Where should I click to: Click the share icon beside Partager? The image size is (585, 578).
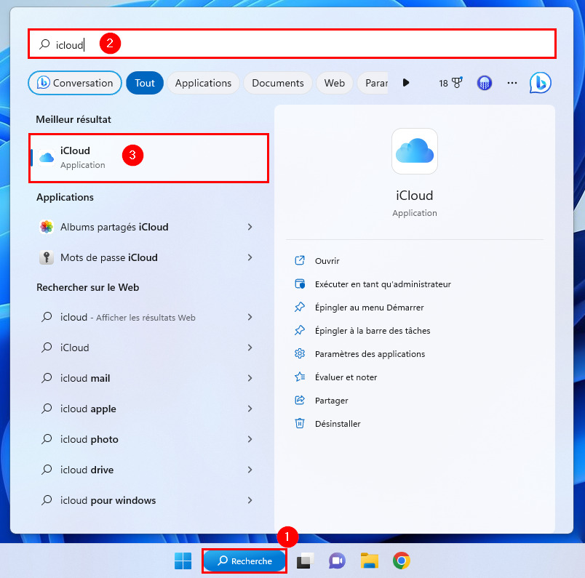pos(300,400)
